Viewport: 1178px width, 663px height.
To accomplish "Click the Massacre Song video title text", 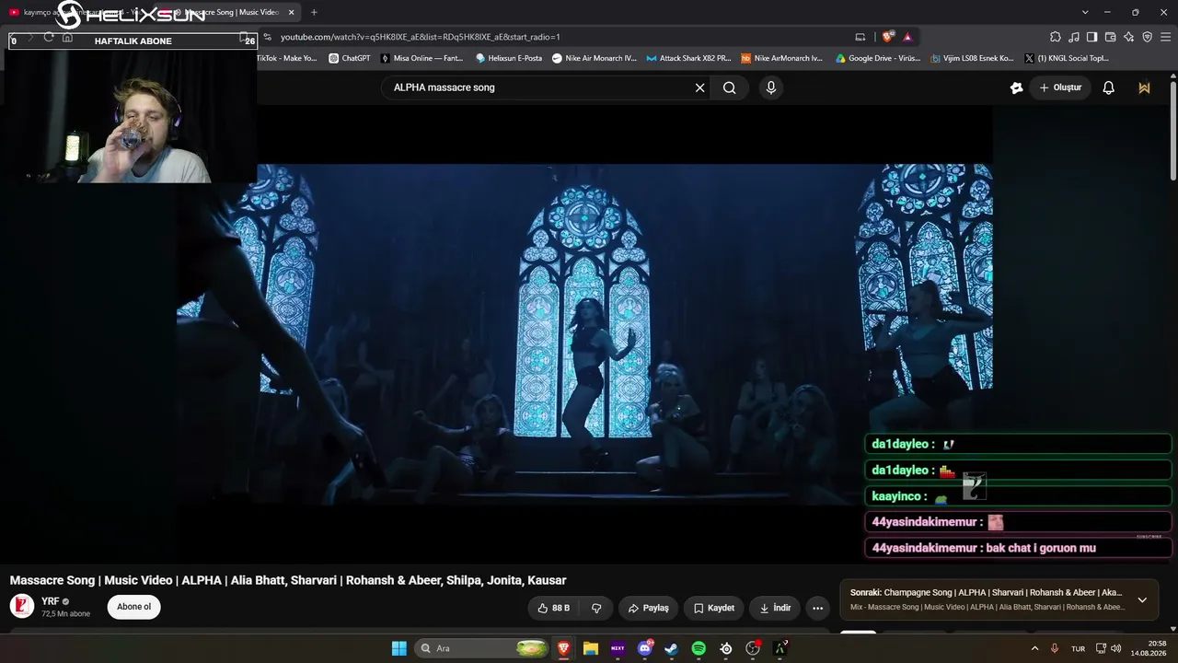I will pos(288,580).
